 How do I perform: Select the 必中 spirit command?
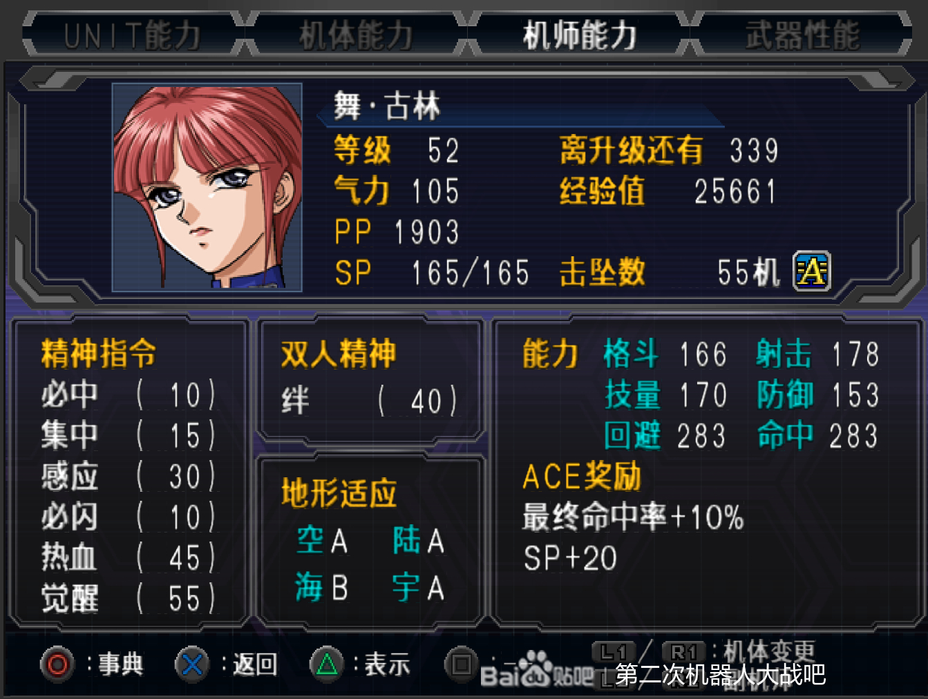pos(129,394)
